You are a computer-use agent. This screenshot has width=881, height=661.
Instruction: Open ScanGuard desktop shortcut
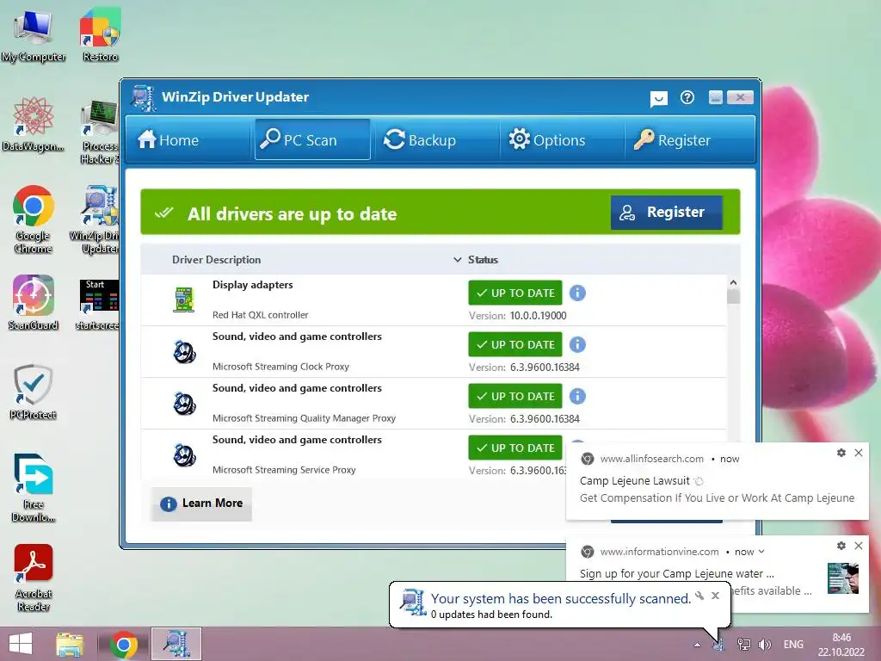pos(34,302)
